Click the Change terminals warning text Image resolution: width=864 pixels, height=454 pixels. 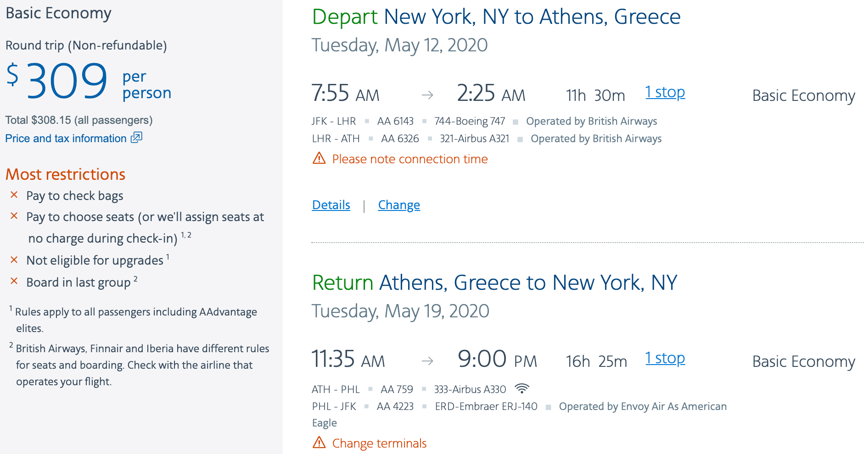pyautogui.click(x=379, y=443)
